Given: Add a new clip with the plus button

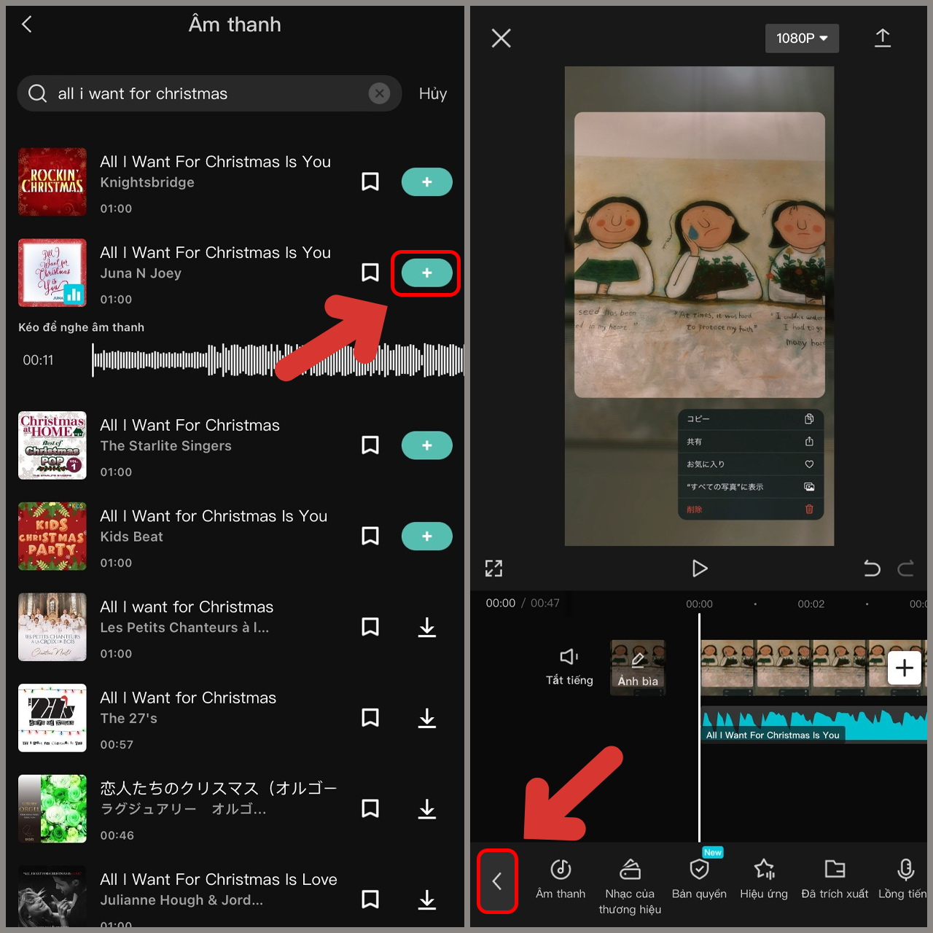Looking at the screenshot, I should point(905,668).
